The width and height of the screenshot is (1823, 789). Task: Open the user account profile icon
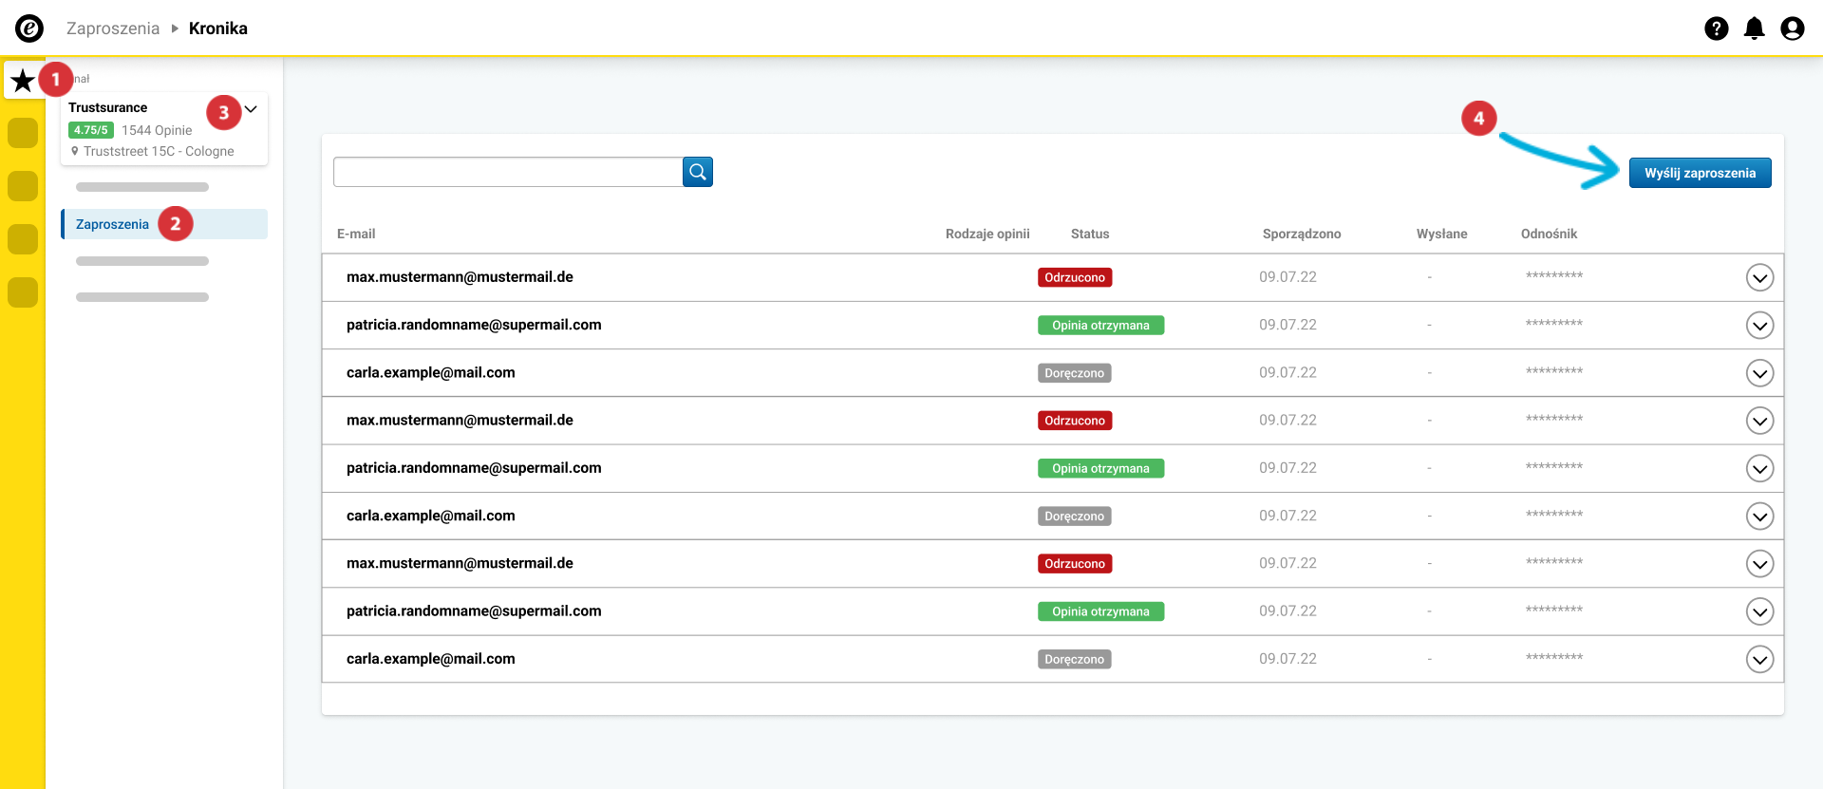(x=1792, y=28)
